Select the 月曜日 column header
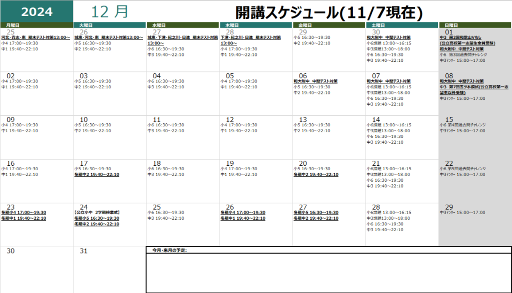 tap(13, 25)
